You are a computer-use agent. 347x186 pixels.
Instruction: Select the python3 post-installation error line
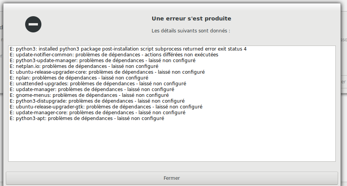click(x=128, y=49)
